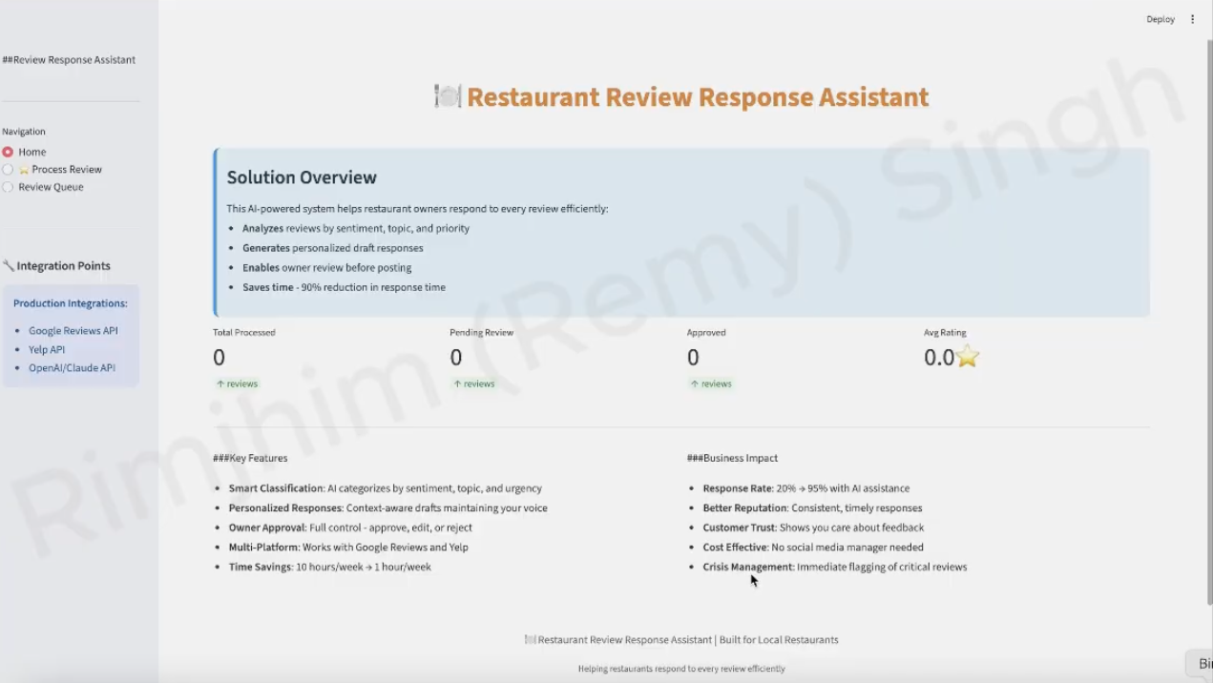Viewport: 1213px width, 683px height.
Task: Open the three-dot main menu
Action: [1192, 19]
